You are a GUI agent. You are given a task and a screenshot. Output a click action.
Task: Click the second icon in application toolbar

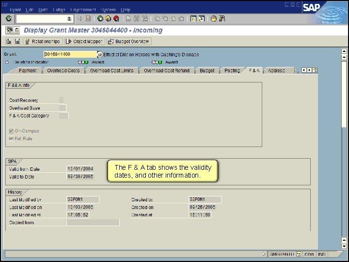(17, 41)
